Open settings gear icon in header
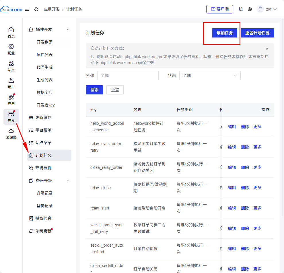Viewport: 284px width, 273px height. 250,9
